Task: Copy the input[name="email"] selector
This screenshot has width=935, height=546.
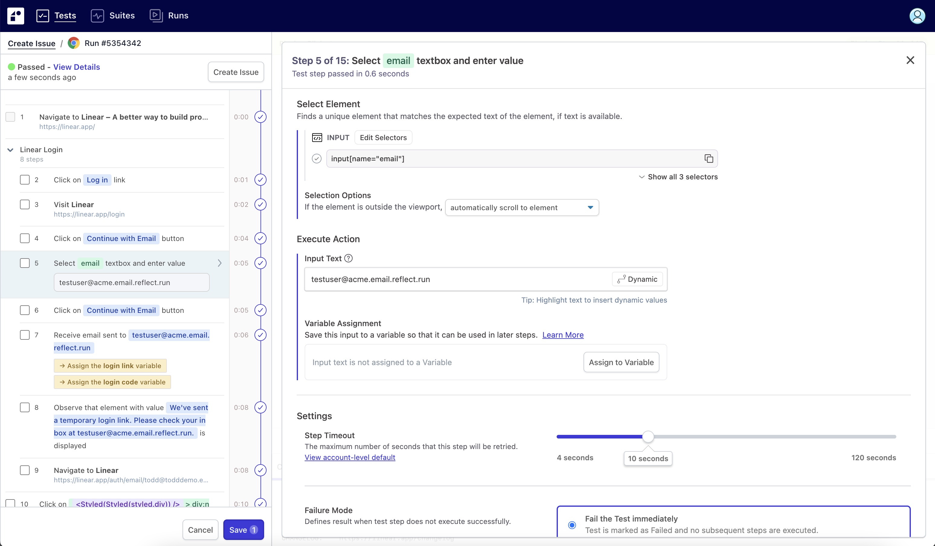Action: point(708,159)
